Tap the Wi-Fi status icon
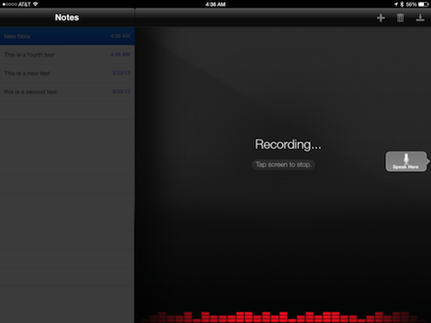Viewport: 431px width, 323px height. [x=35, y=4]
